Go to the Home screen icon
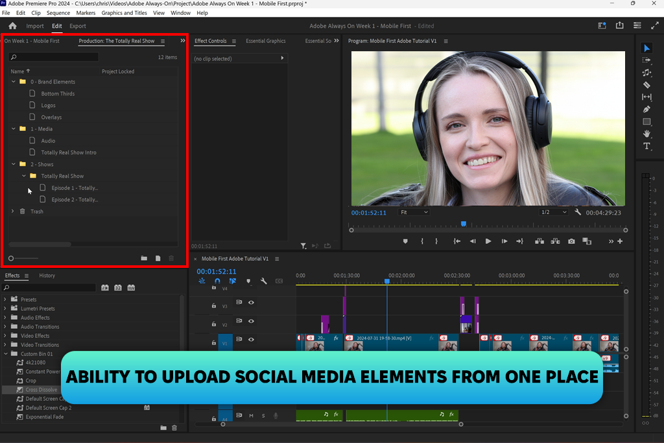This screenshot has width=664, height=443. [x=13, y=26]
